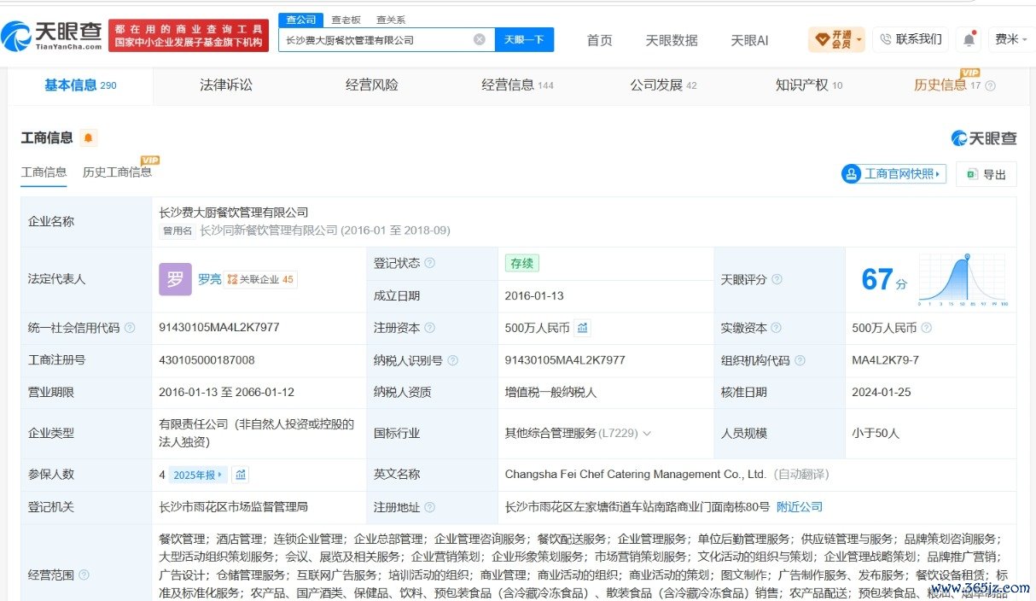This screenshot has height=601, width=1036.
Task: Click the 67分 score value
Action: tap(883, 280)
